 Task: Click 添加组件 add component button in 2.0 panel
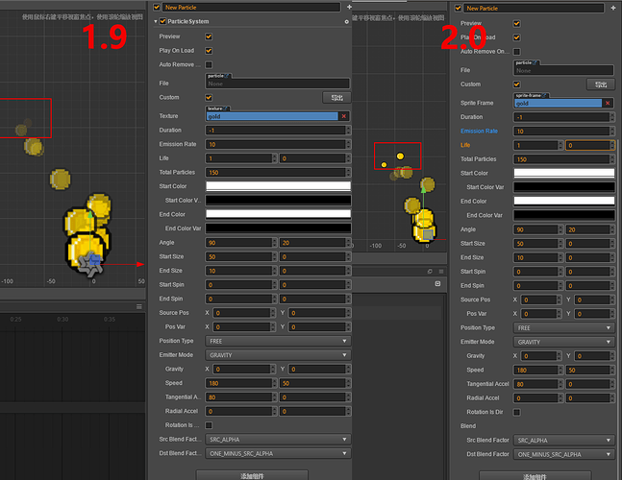click(535, 475)
